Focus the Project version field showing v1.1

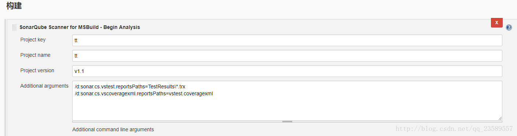[x=287, y=71]
